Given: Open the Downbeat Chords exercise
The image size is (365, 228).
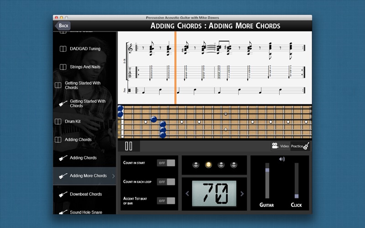Looking at the screenshot, I should point(85,194).
